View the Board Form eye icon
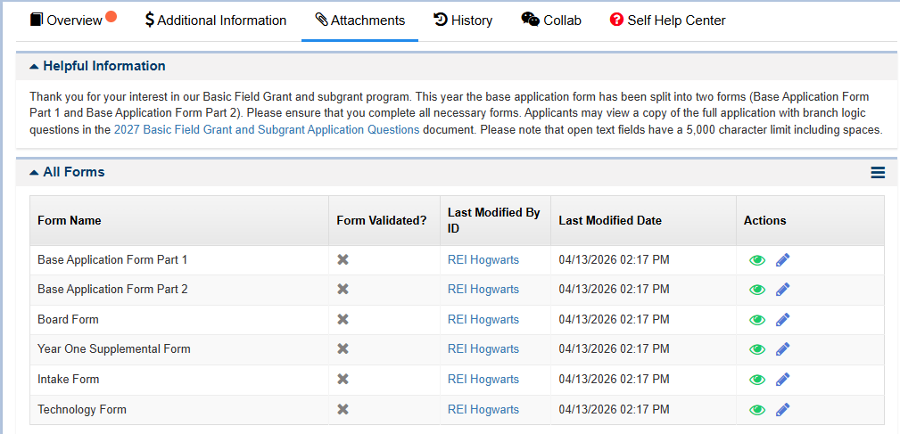The image size is (900, 434). [x=757, y=320]
